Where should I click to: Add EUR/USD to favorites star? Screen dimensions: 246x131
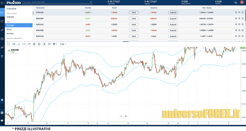236,12
